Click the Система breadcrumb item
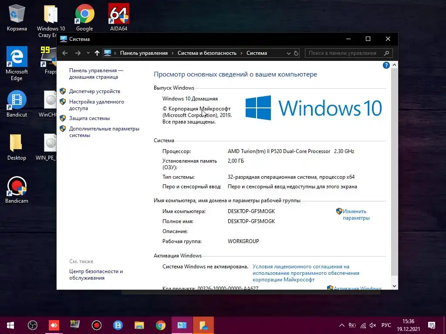 point(257,53)
